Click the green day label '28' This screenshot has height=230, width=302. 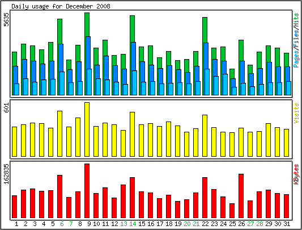(260, 224)
